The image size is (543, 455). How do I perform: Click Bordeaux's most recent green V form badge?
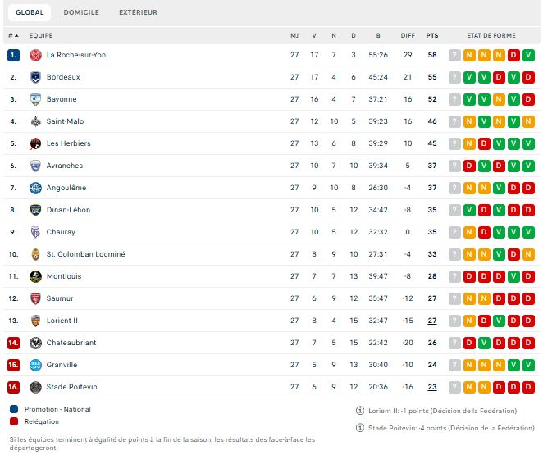point(469,77)
